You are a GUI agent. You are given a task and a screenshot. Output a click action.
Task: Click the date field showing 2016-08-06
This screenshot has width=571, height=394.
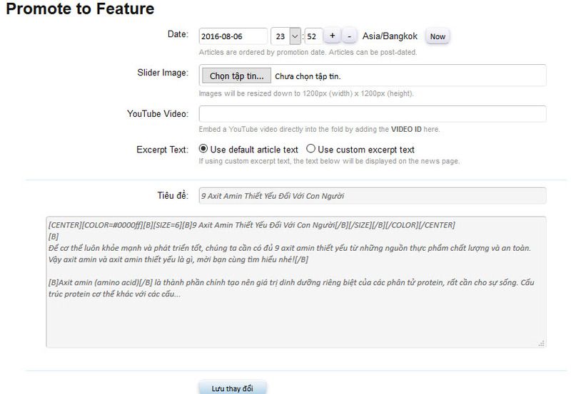pyautogui.click(x=233, y=36)
